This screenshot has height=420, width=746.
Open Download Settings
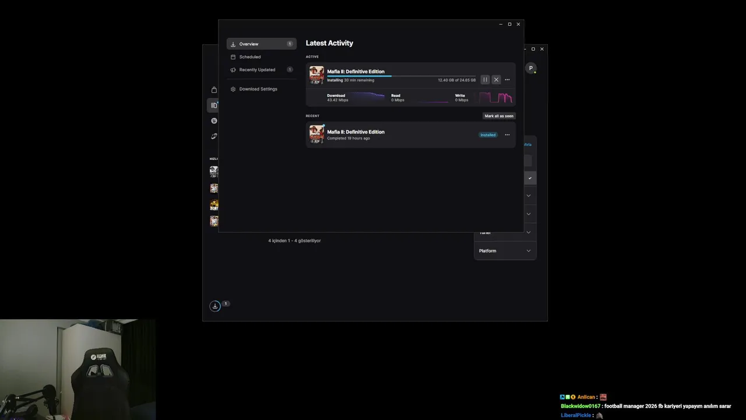click(x=262, y=89)
